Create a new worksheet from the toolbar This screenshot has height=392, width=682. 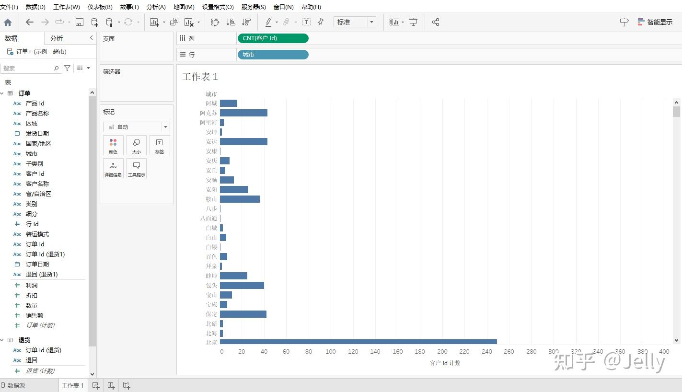pyautogui.click(x=154, y=22)
